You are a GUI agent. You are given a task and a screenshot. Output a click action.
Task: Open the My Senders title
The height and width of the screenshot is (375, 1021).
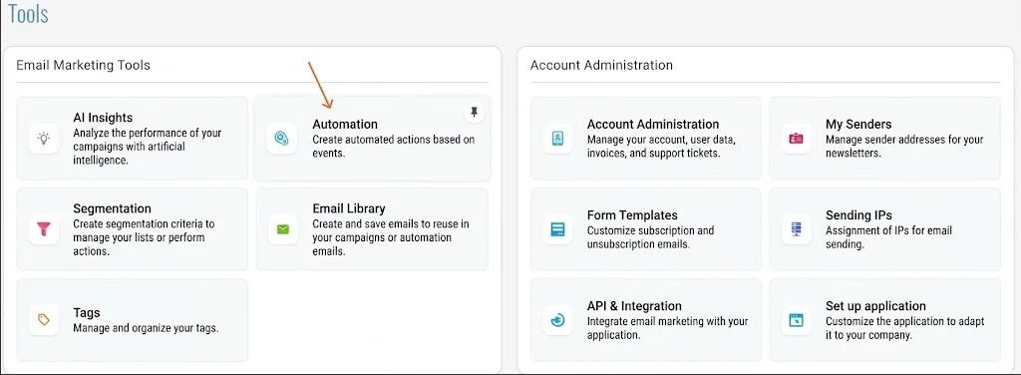click(858, 125)
